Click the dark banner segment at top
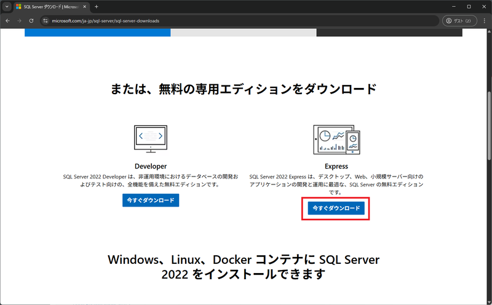This screenshot has width=492, height=305. coord(389,33)
